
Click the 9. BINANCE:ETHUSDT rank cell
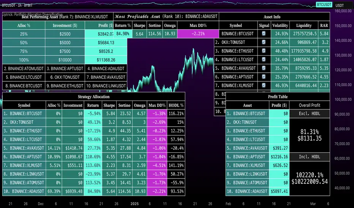[65, 86]
